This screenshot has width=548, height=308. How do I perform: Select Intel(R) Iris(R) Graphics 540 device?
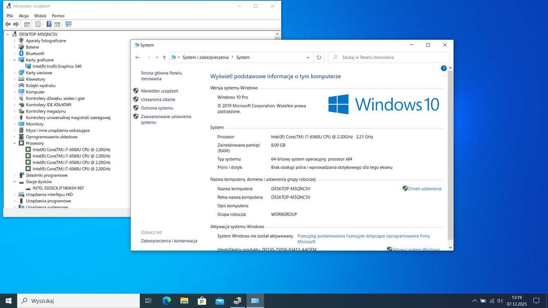pyautogui.click(x=57, y=66)
